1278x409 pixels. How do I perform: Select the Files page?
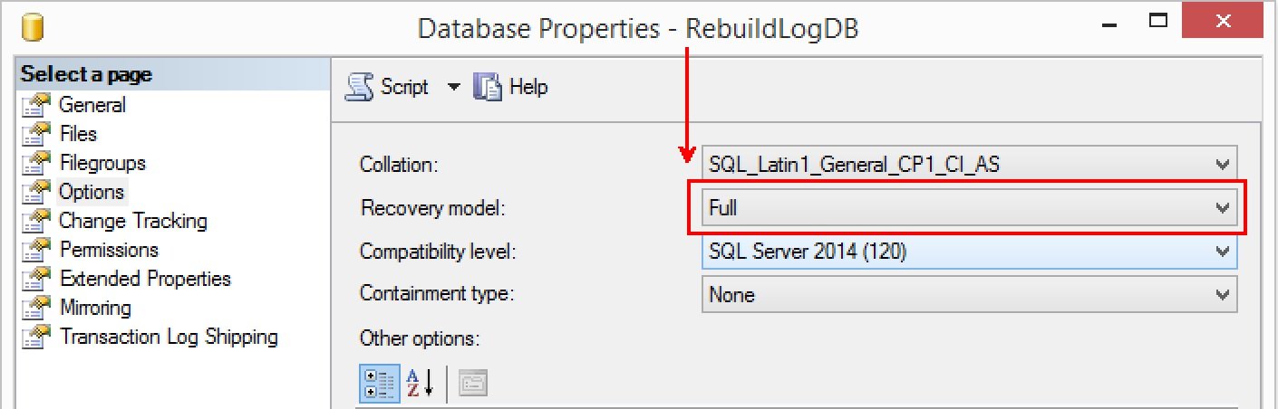click(x=78, y=134)
